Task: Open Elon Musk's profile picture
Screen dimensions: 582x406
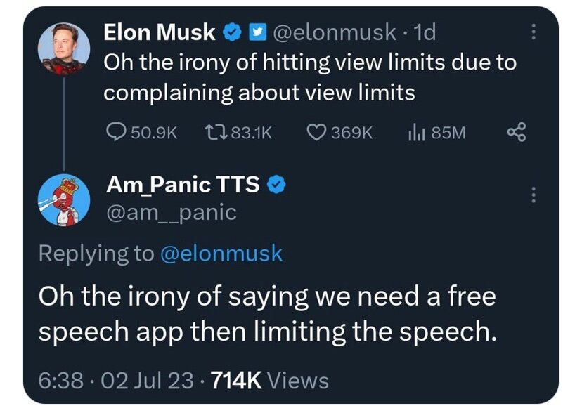Action: tap(64, 47)
